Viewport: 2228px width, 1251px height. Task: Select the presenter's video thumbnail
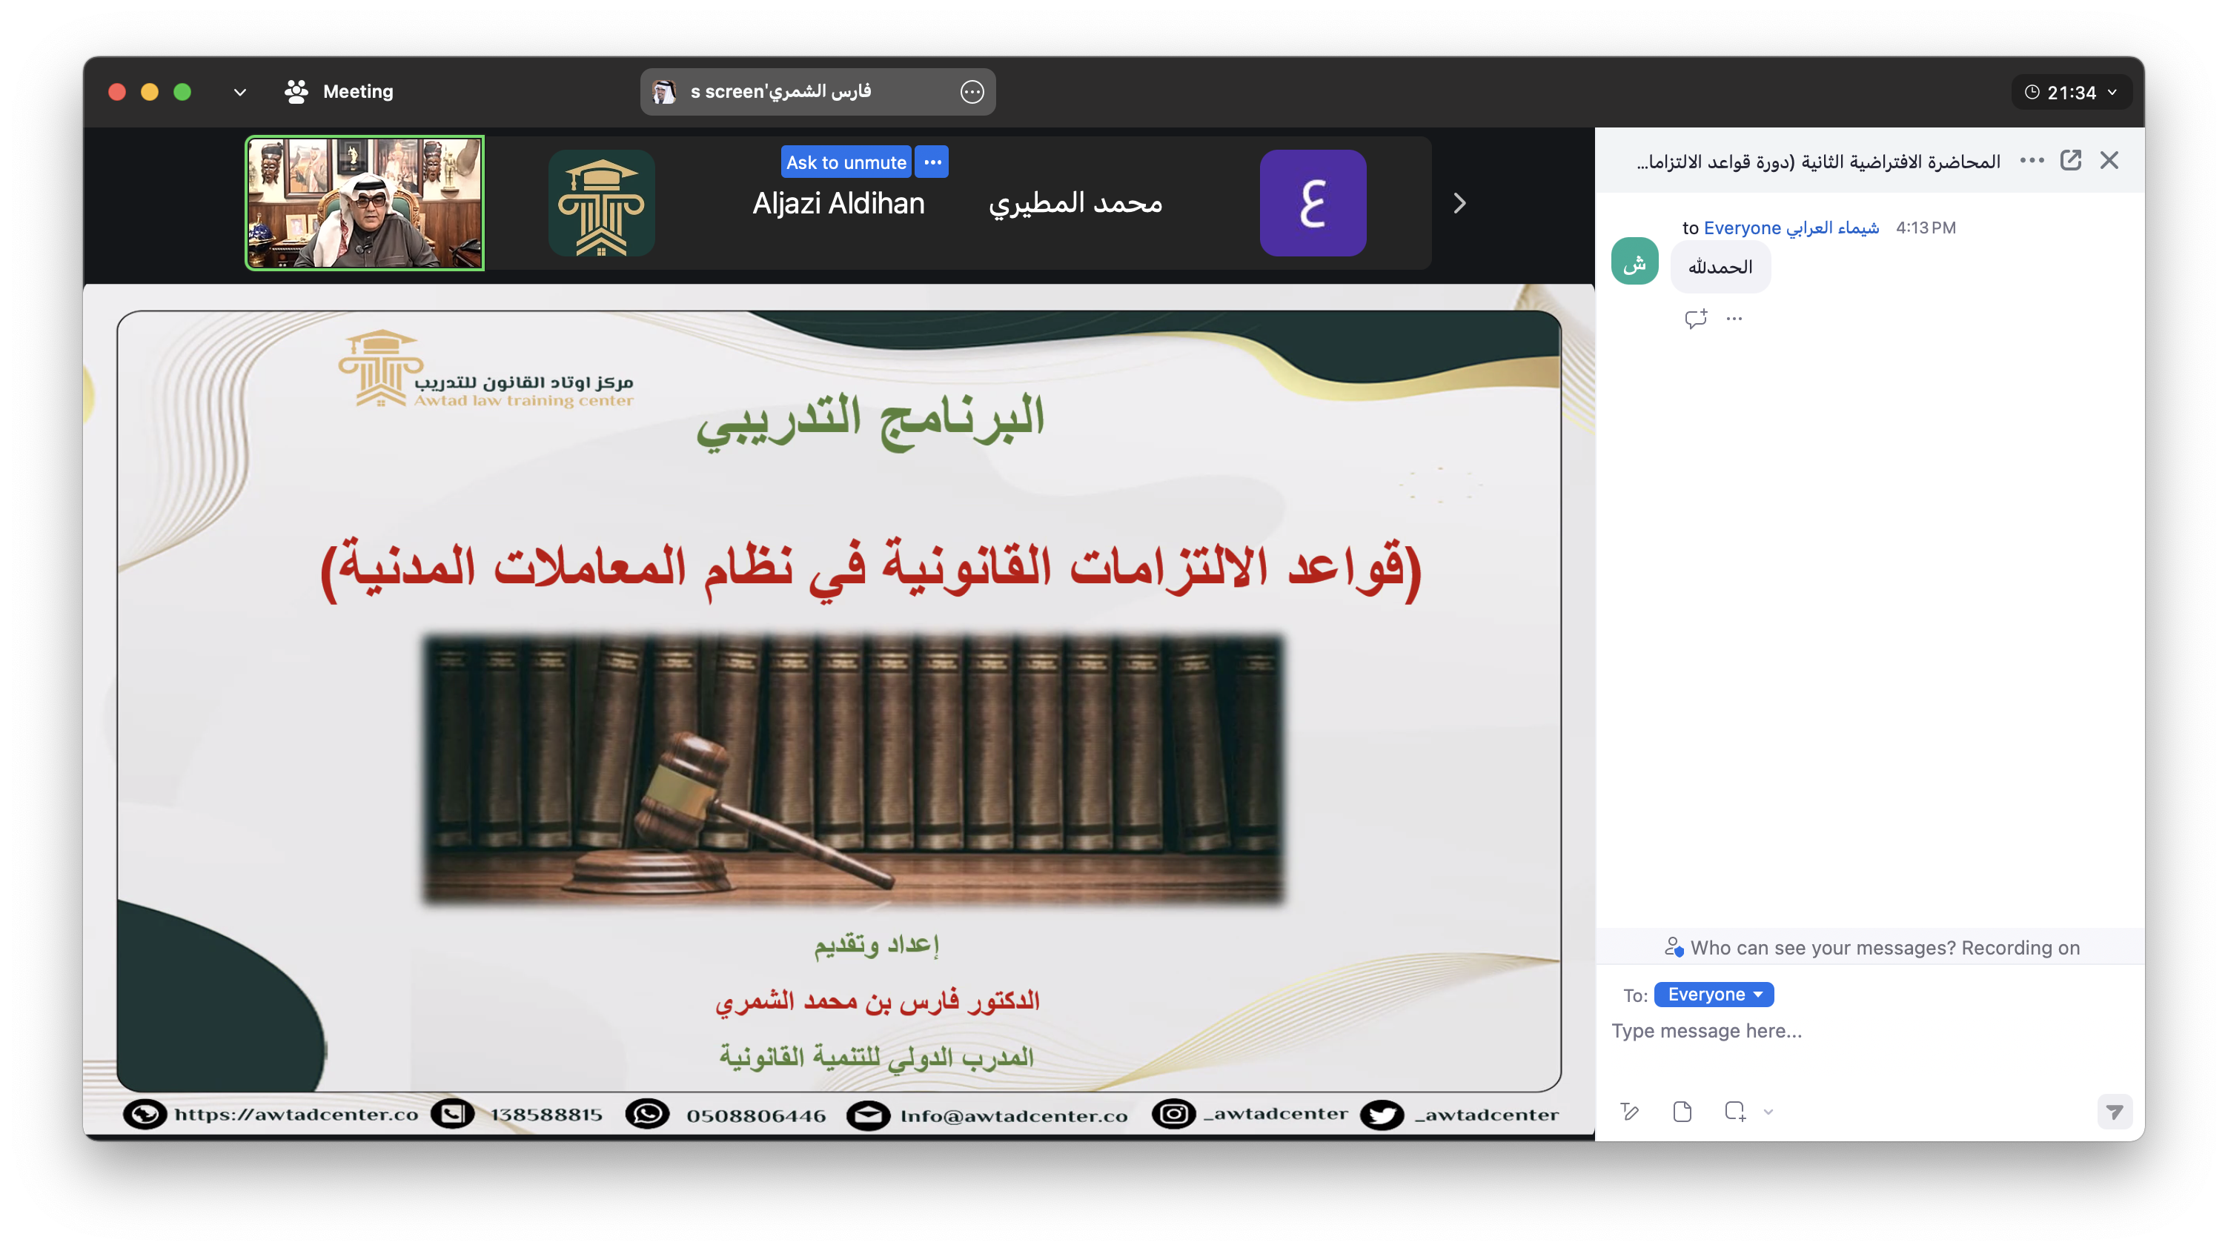pos(365,203)
